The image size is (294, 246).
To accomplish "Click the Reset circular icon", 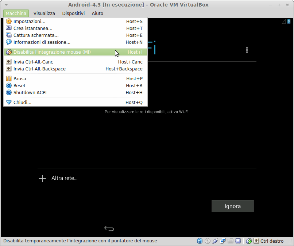I will point(9,85).
